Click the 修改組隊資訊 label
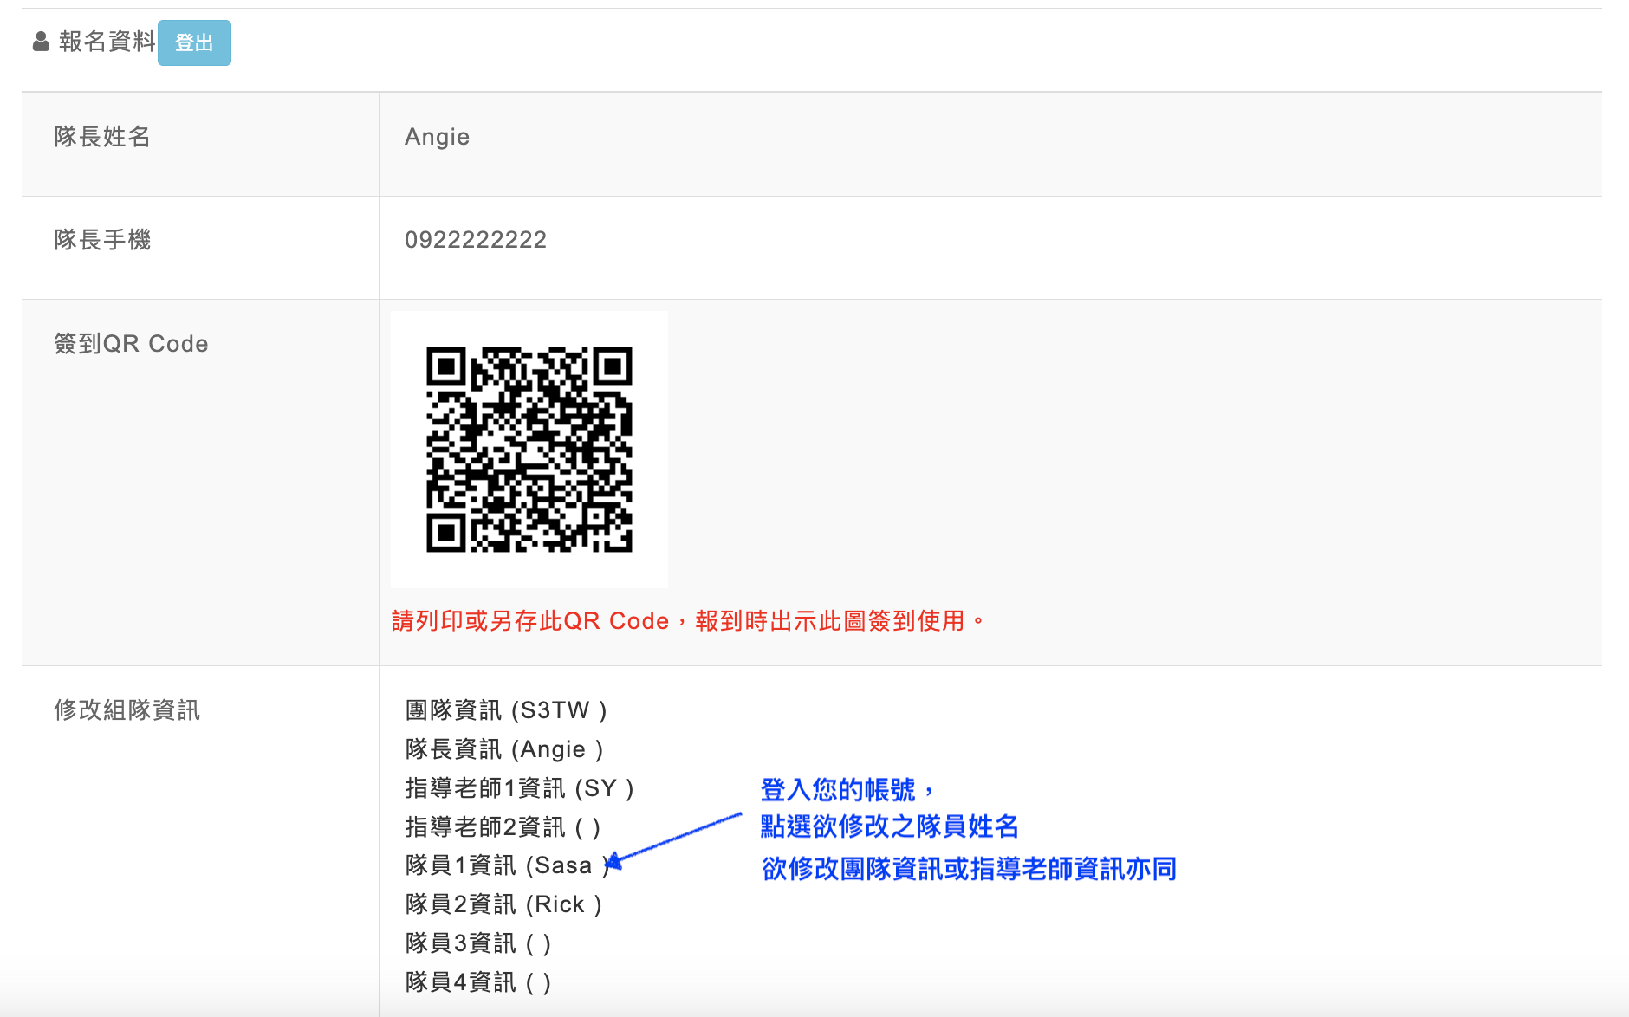This screenshot has width=1629, height=1017. click(x=127, y=710)
